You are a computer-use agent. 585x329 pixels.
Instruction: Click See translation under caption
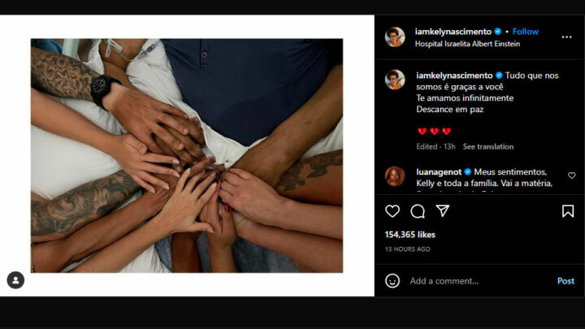[488, 146]
